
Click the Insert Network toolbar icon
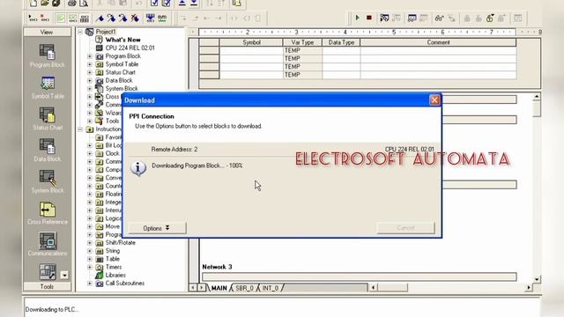point(33,18)
